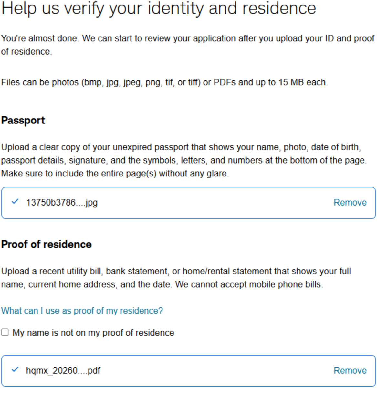Remove the uploaded proof of residence pdf
377x395 pixels.
tap(350, 371)
